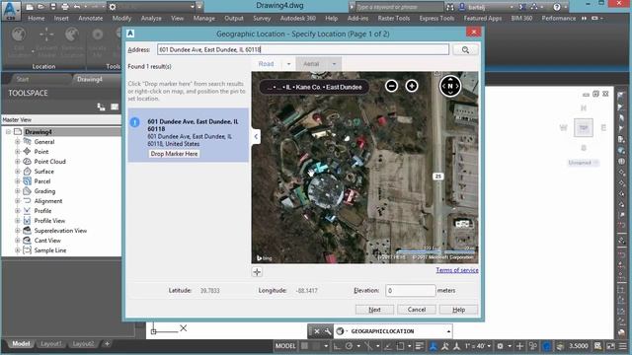Select the Superelevation View tree item
632x355 pixels.
click(60, 231)
